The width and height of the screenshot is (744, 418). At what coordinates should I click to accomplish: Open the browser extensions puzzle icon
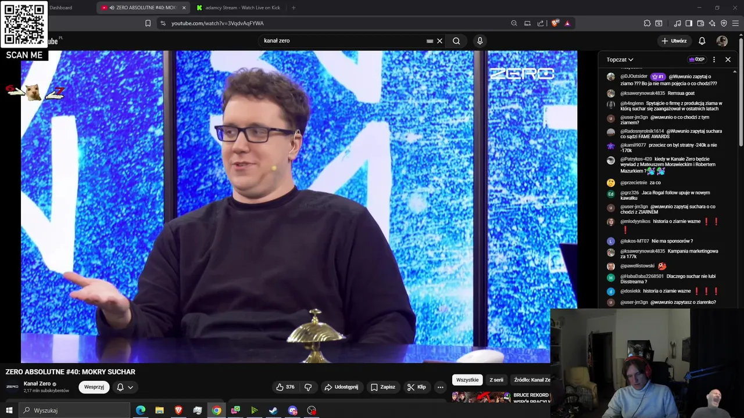pos(647,23)
